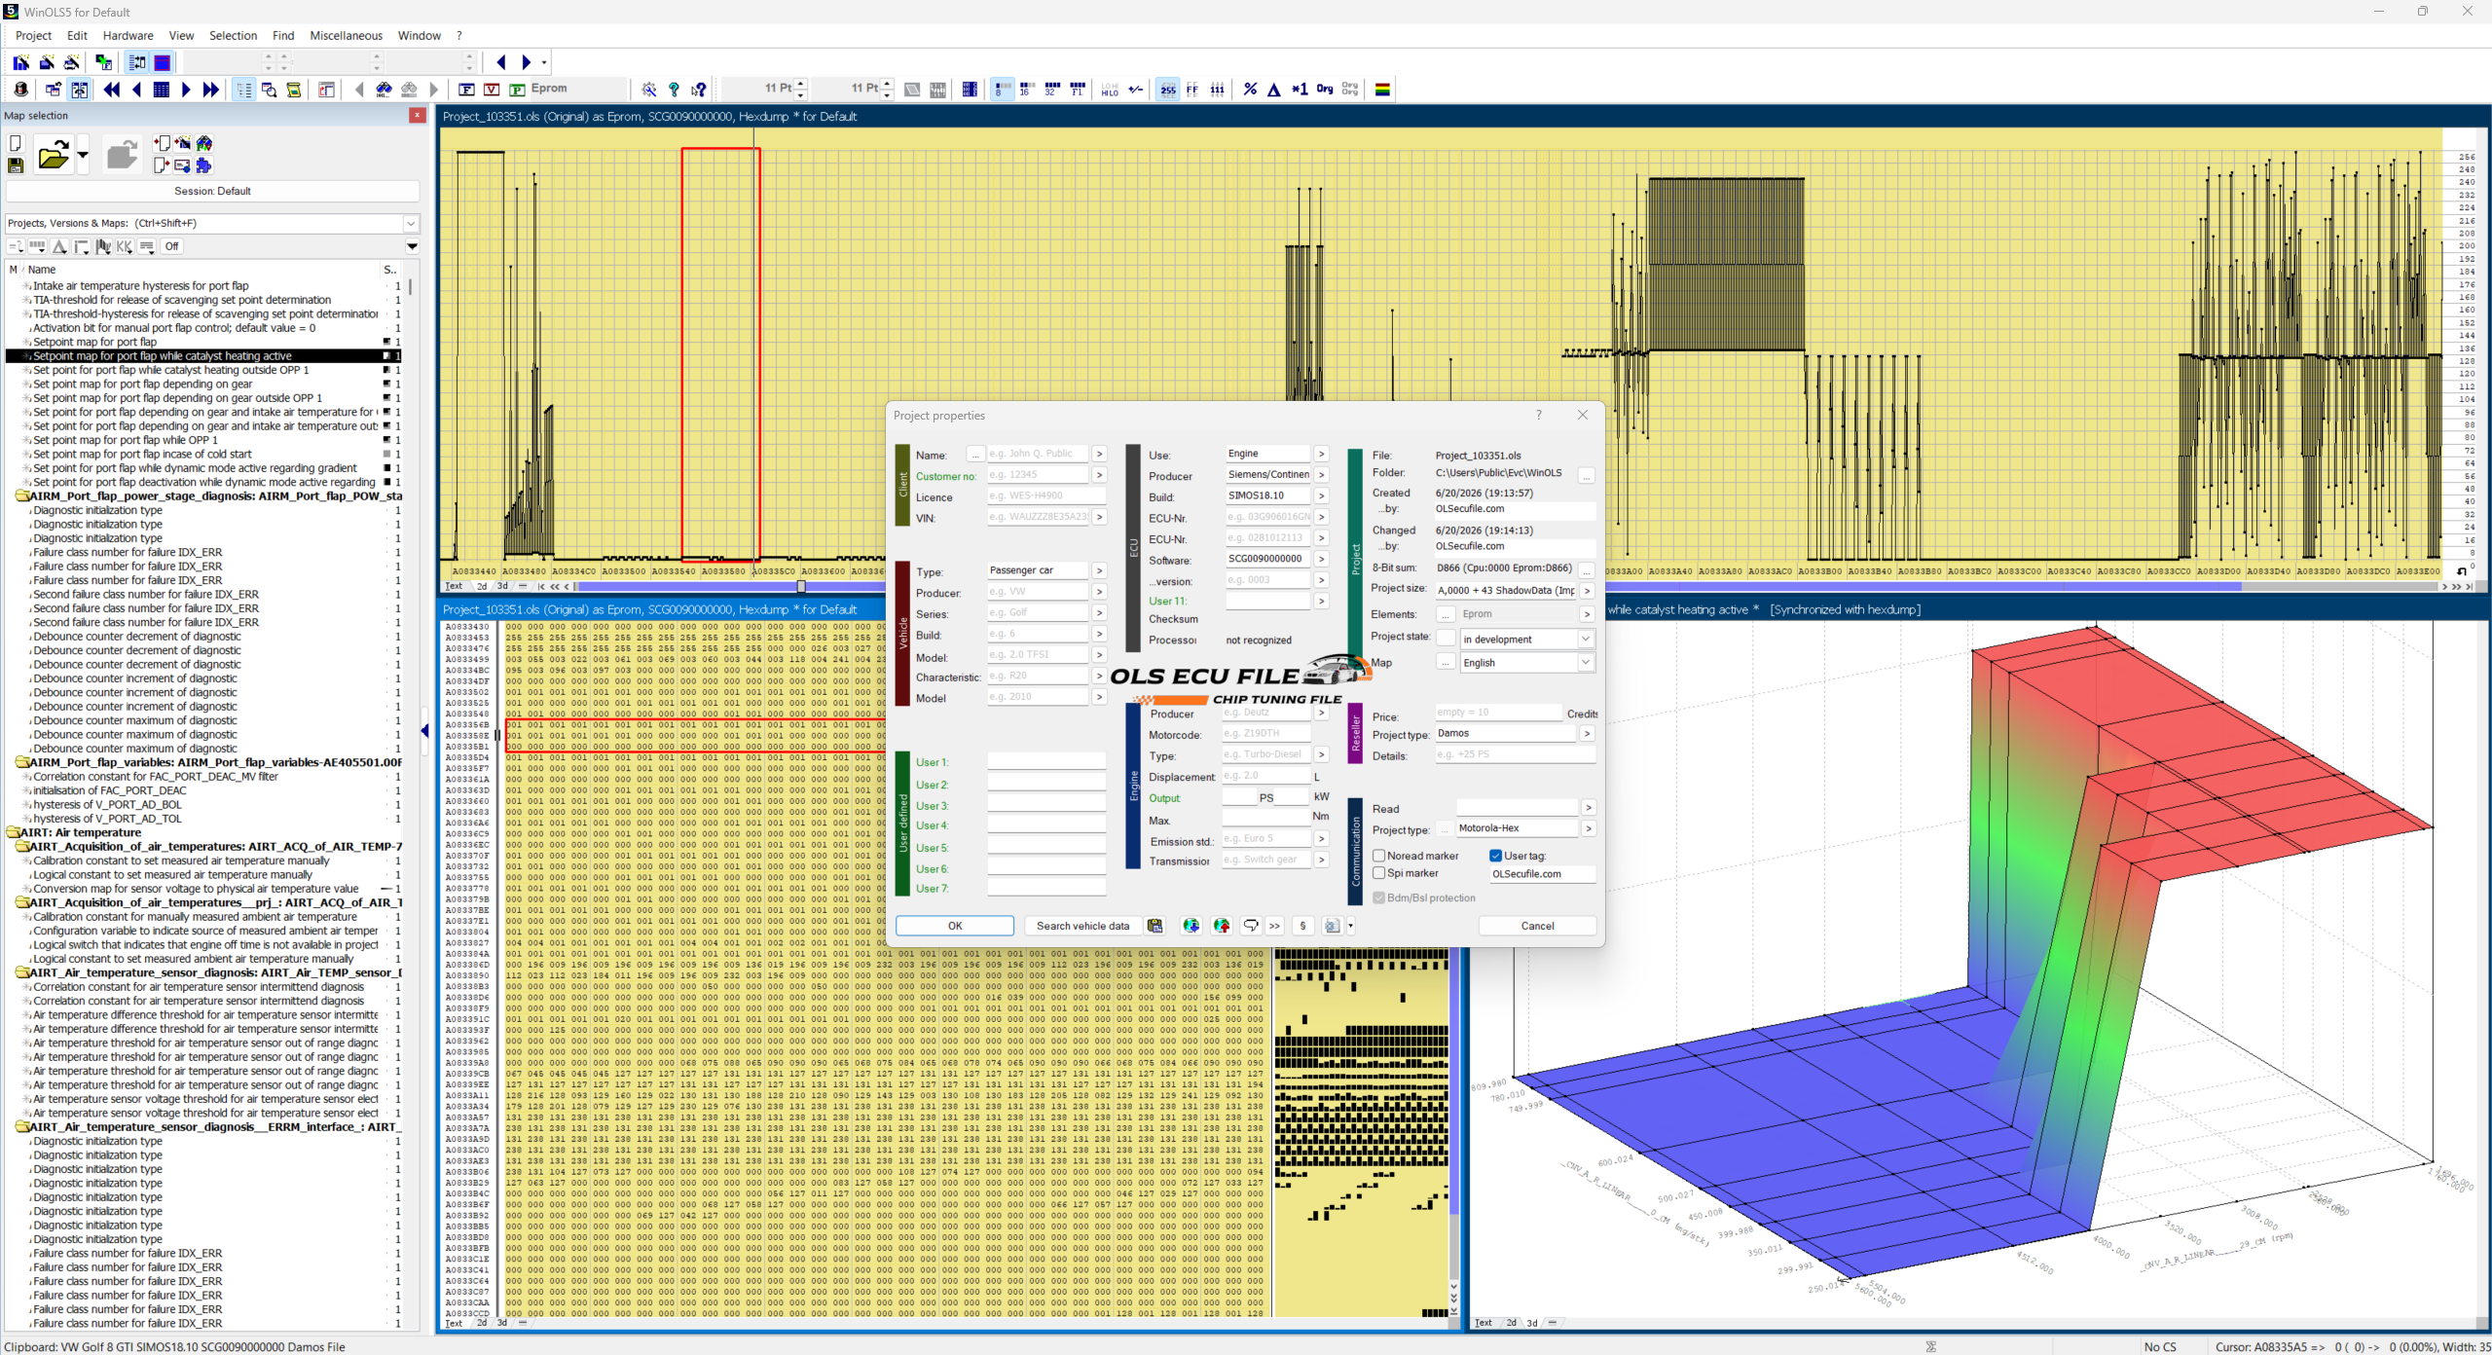2492x1355 pixels.
Task: Click the blank new project page icon
Action: click(x=16, y=143)
